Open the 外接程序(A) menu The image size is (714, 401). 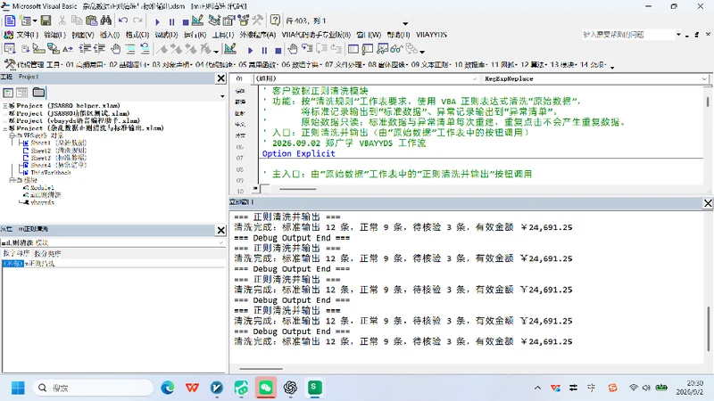point(258,35)
